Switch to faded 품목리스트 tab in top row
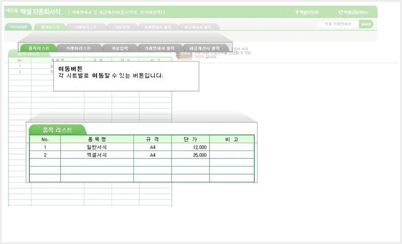The image size is (402, 244). pyautogui.click(x=50, y=27)
